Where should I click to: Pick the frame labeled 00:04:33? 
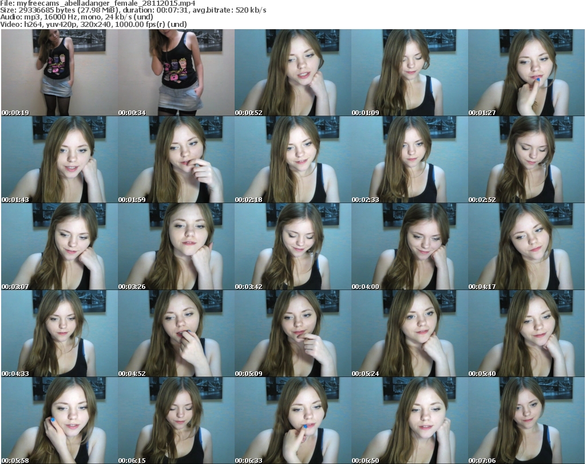click(x=60, y=334)
